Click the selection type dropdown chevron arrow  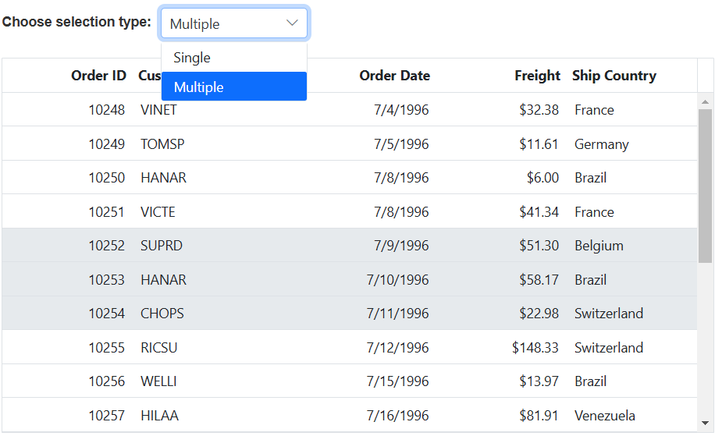293,23
